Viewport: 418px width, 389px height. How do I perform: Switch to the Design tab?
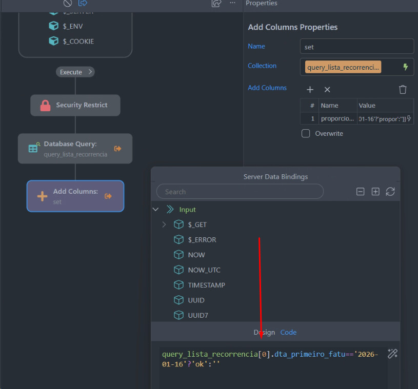(264, 332)
